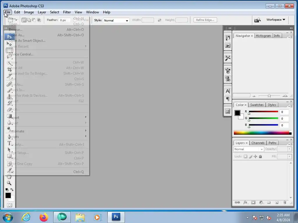This screenshot has width=298, height=223.
Task: Click the delete layer trash icon
Action: point(285,202)
